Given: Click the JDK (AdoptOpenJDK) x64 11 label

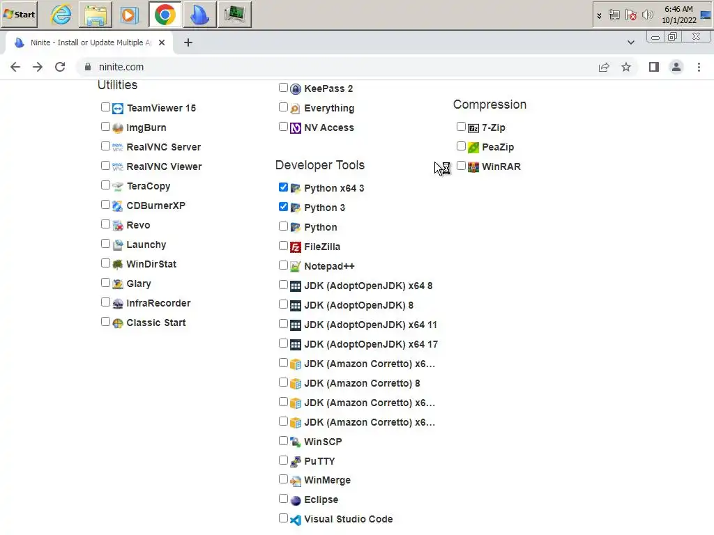Looking at the screenshot, I should click(371, 325).
